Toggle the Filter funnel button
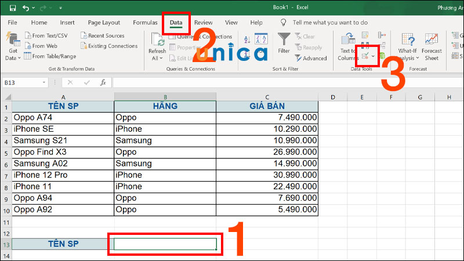Image resolution: width=464 pixels, height=261 pixels. coord(284,43)
